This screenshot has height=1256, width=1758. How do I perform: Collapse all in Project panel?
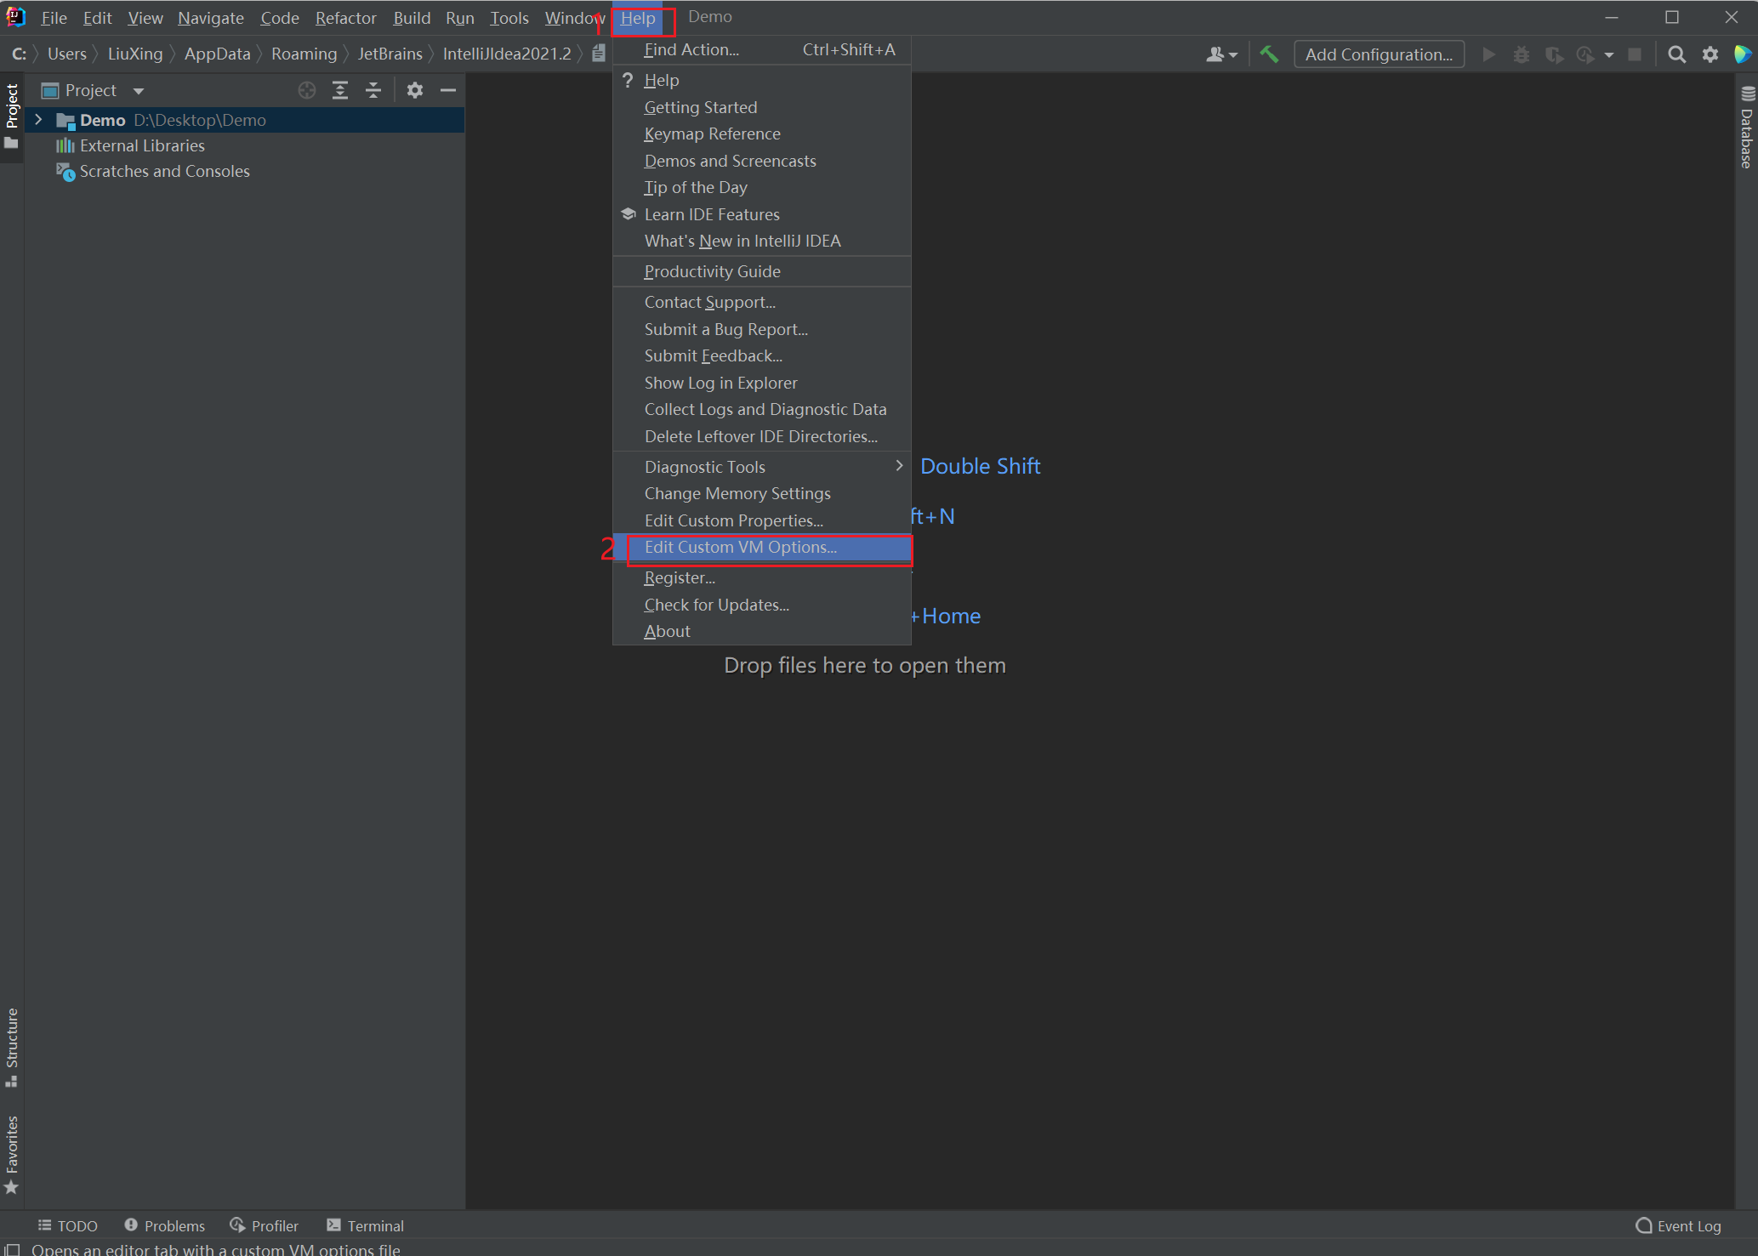pyautogui.click(x=373, y=90)
